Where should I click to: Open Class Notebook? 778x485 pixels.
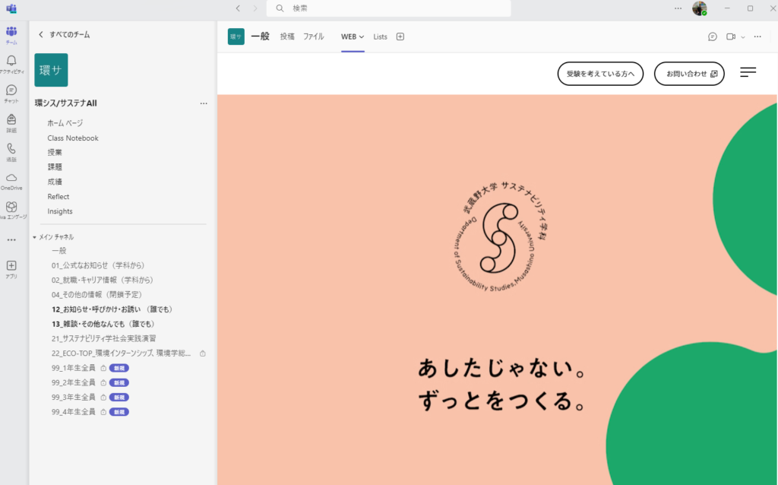point(73,138)
